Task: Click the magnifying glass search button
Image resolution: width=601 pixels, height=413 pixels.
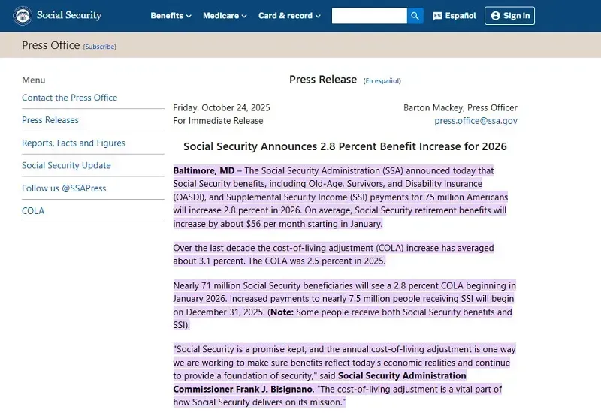Action: (x=415, y=16)
